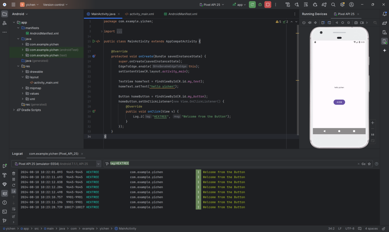This screenshot has height=232, width=389.
Task: Switch to the AndroidManifest.xml editor tab
Action: 182,14
